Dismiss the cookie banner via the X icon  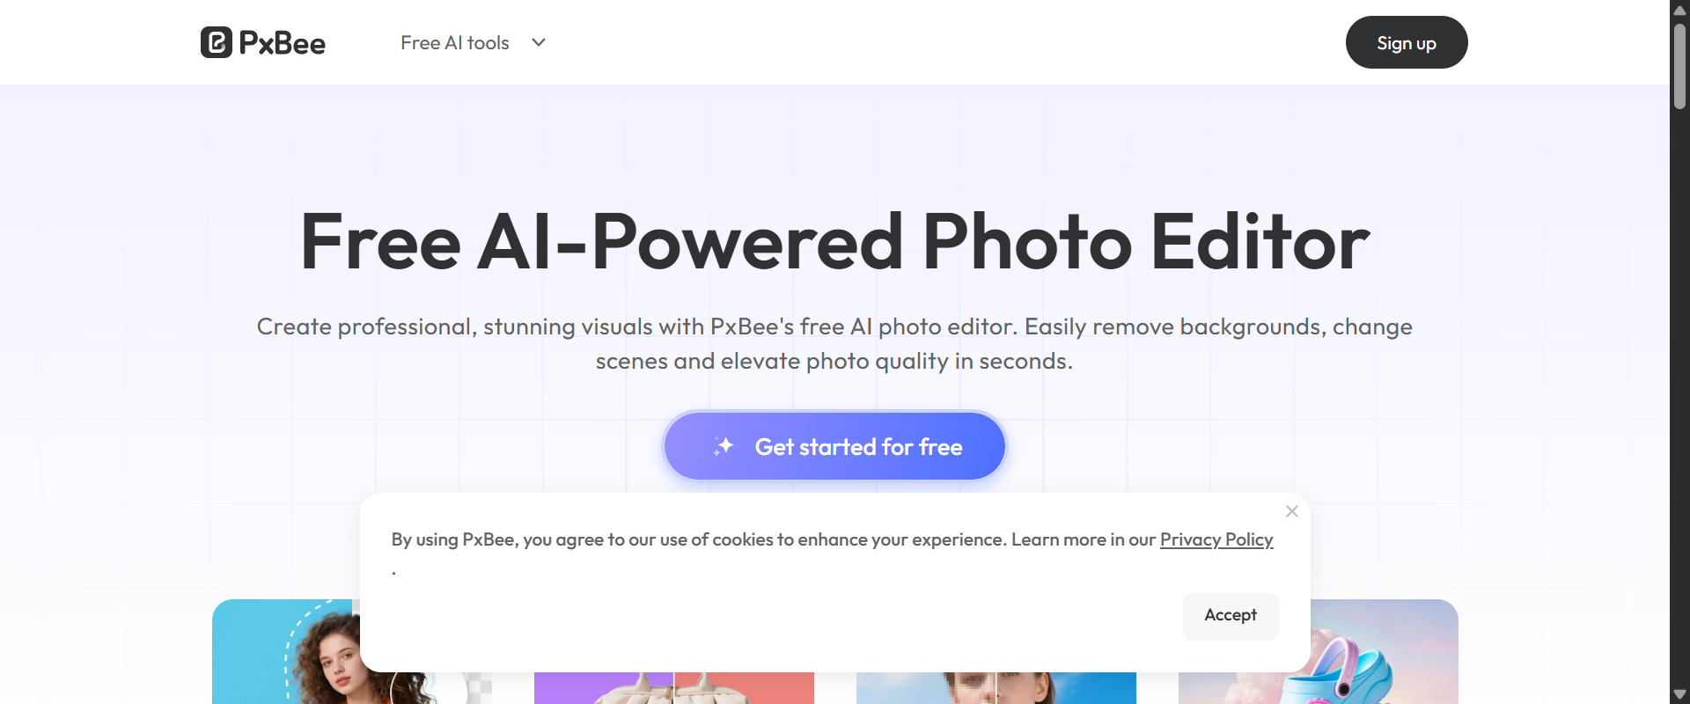click(x=1291, y=510)
